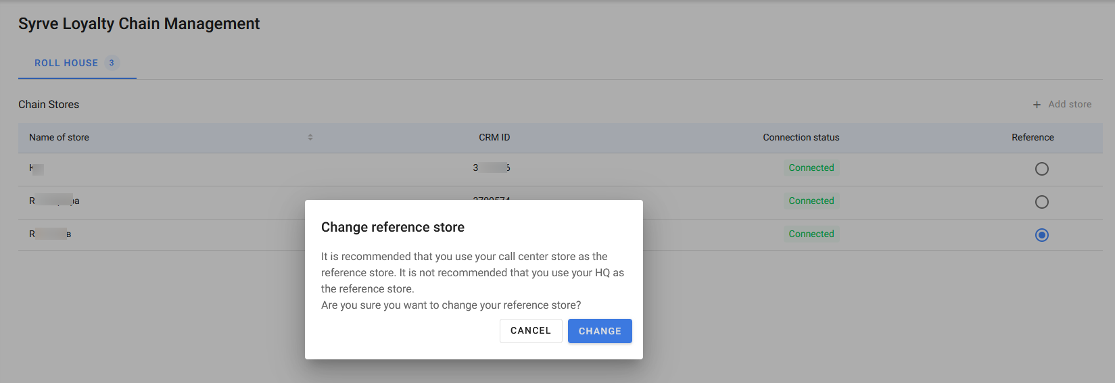Click the first store's name in the table
Screen dimensions: 1115x383
pos(37,168)
